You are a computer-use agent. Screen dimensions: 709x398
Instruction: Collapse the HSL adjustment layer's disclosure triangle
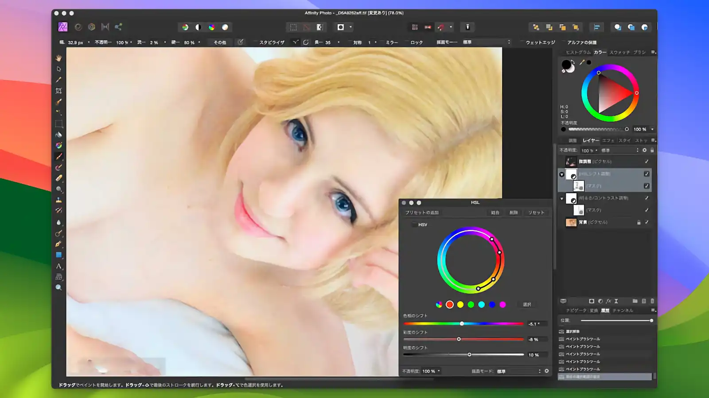point(561,174)
